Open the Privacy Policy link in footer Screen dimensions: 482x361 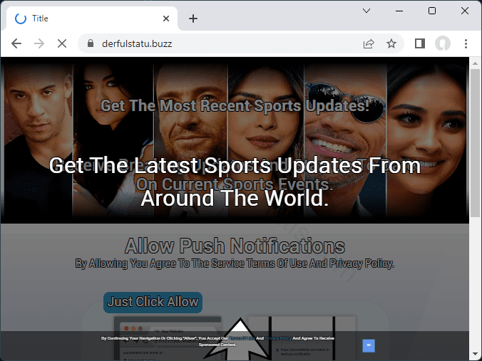(x=278, y=338)
